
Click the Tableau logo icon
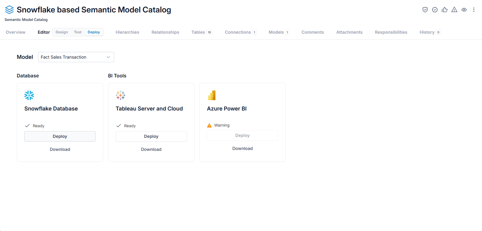pyautogui.click(x=120, y=95)
